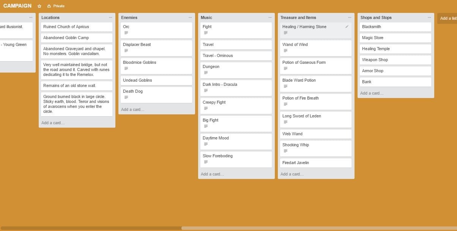Click pencil edit icon on Healing / Harming Stone
Viewport: 457px width, 231px height.
347,27
